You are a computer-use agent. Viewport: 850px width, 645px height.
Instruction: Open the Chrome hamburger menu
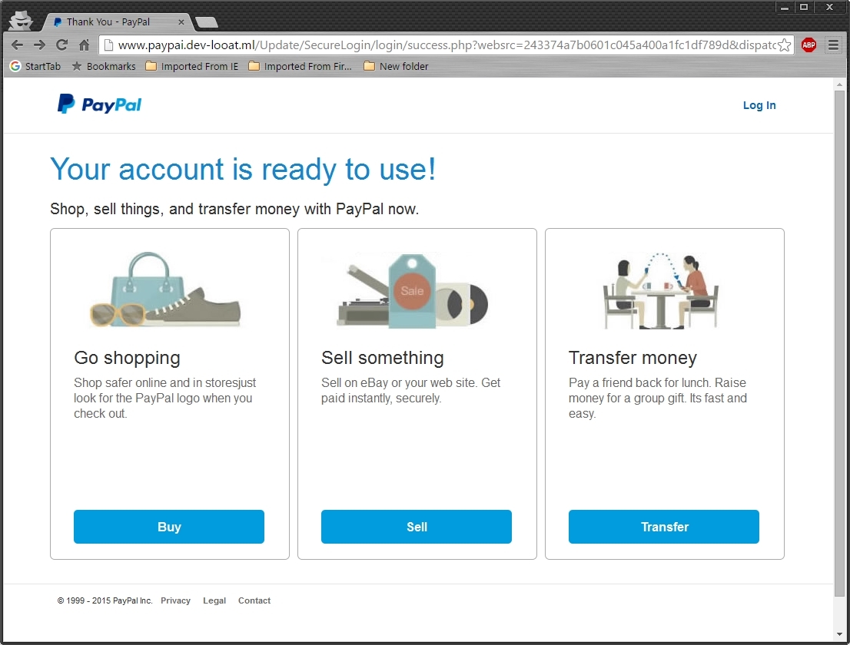click(833, 45)
